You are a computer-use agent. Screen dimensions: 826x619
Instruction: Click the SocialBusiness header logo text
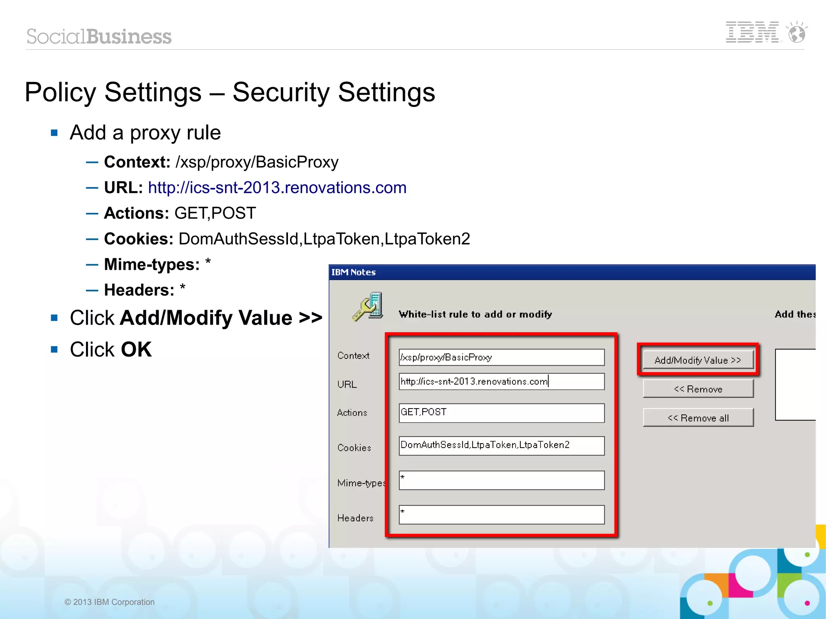coord(99,36)
